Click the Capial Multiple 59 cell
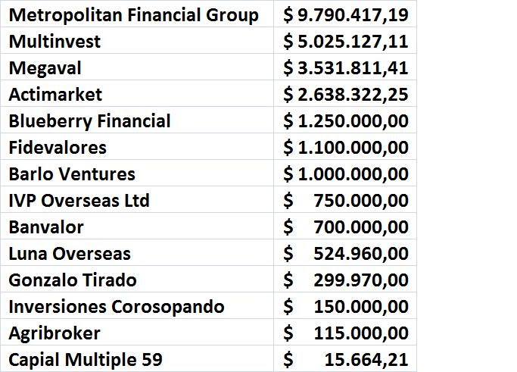The width and height of the screenshot is (517, 372). (86, 359)
